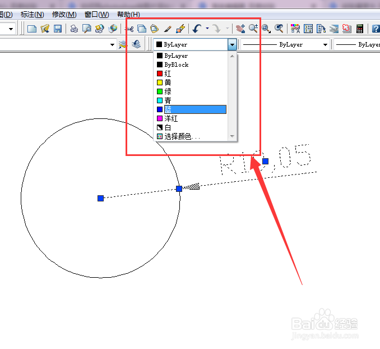Select 黄 (yellow) color
This screenshot has width=380, height=349.
tap(192, 82)
